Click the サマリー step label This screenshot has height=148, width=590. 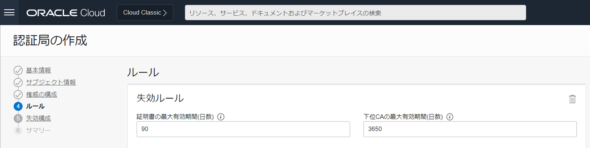[x=39, y=131]
